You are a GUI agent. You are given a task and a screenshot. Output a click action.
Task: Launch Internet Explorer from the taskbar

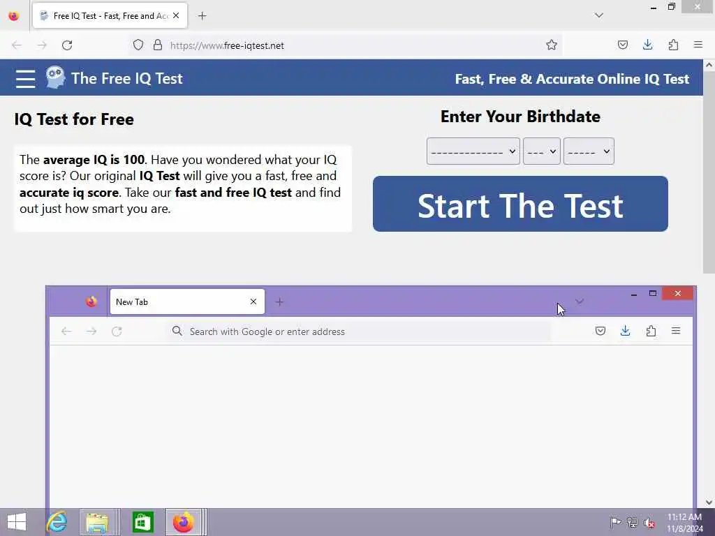tap(57, 522)
